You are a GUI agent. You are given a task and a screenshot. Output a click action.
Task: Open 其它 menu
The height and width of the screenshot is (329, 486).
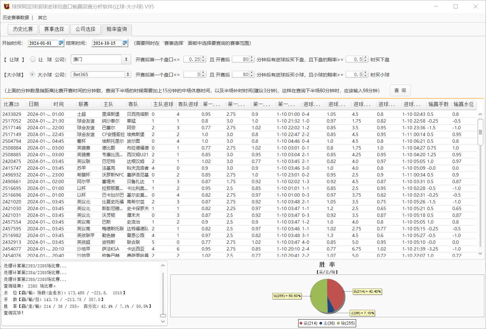click(42, 18)
